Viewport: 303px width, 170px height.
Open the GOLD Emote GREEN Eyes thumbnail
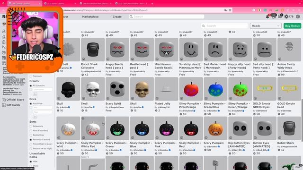click(265, 89)
